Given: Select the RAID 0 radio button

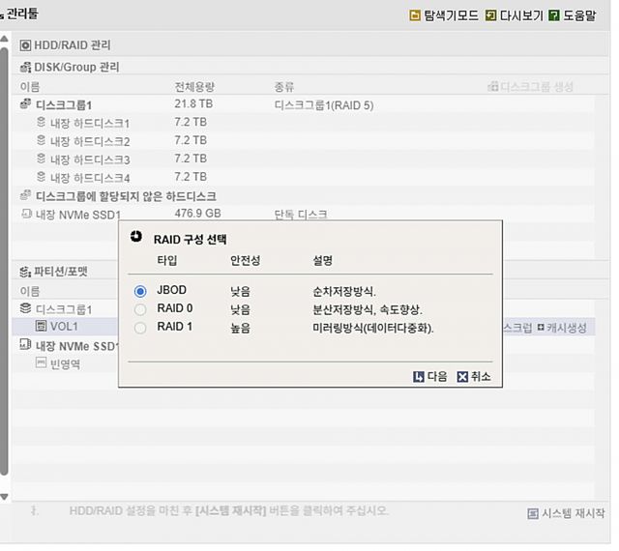Looking at the screenshot, I should coord(141,309).
